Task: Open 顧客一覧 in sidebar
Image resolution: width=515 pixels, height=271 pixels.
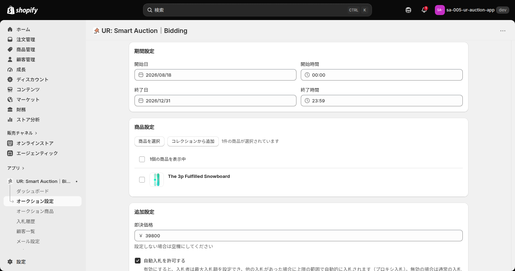Action: click(26, 231)
